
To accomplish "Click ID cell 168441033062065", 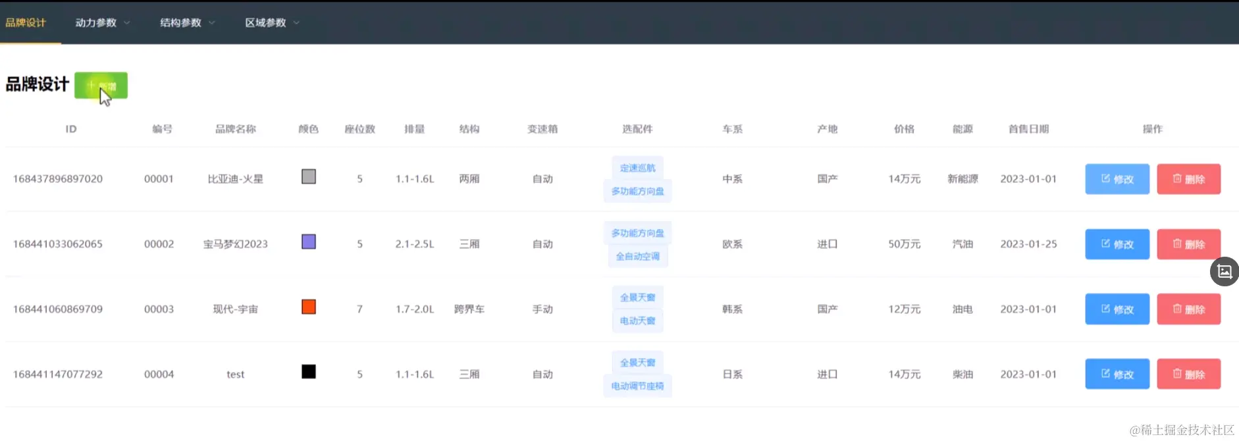I will [58, 244].
